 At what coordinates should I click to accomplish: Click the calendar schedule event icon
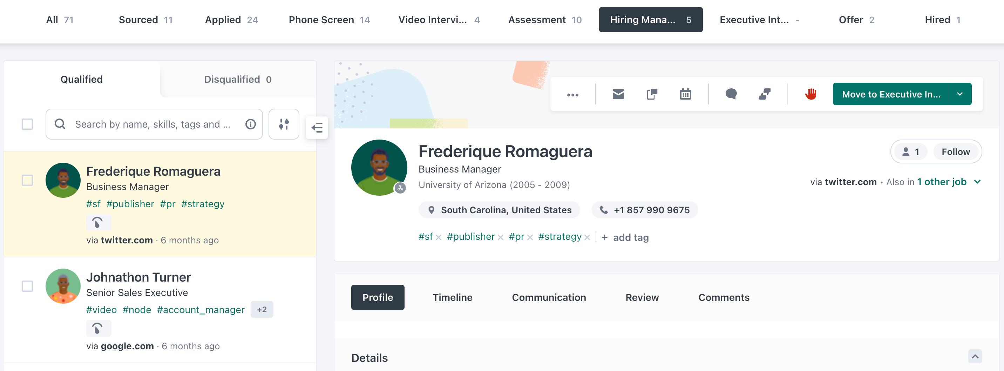click(685, 94)
